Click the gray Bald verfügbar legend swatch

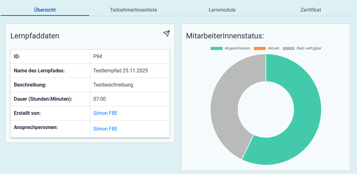click(288, 48)
